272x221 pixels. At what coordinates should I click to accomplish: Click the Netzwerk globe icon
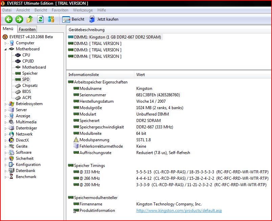[x=12, y=134]
